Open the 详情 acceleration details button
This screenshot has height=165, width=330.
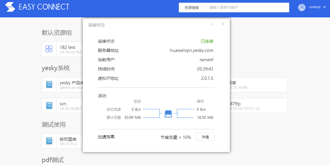[205, 137]
